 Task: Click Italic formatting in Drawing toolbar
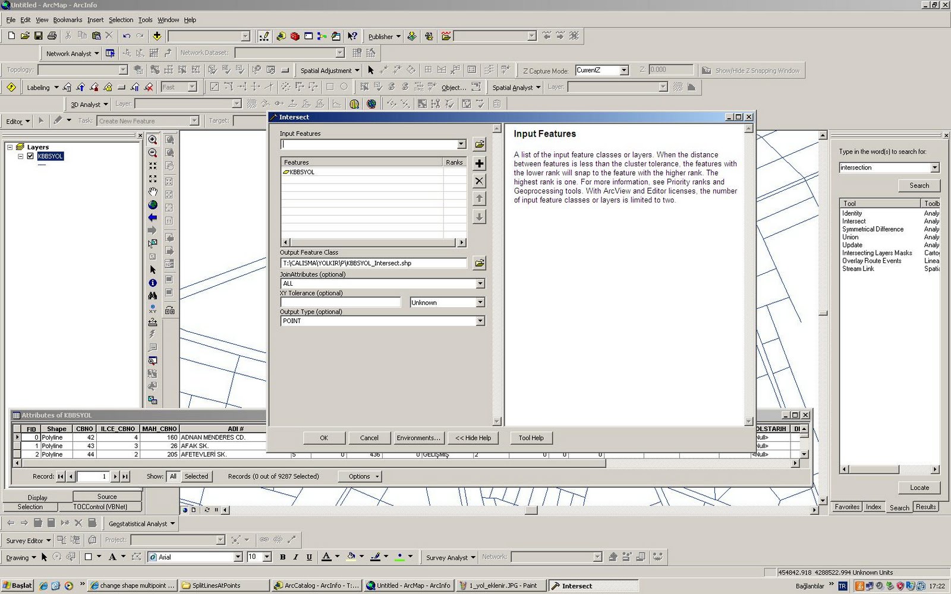[295, 557]
